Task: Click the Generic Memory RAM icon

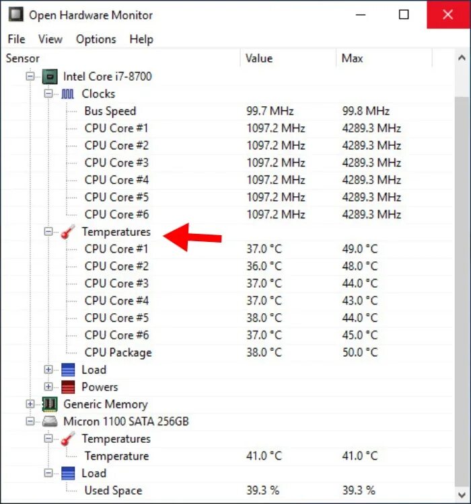Action: [50, 404]
